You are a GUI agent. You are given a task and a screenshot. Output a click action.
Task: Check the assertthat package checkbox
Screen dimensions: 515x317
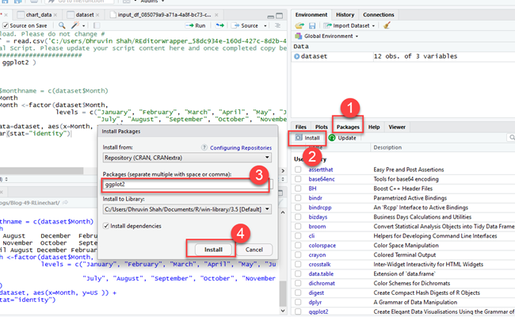point(298,170)
